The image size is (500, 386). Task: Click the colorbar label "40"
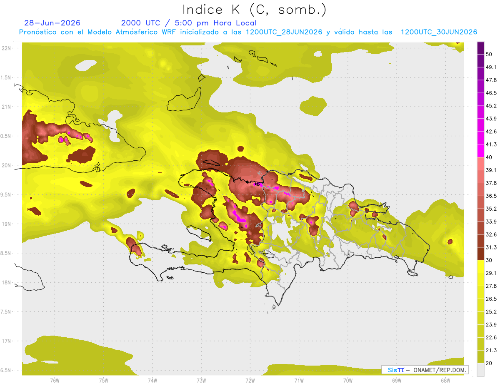(x=489, y=157)
